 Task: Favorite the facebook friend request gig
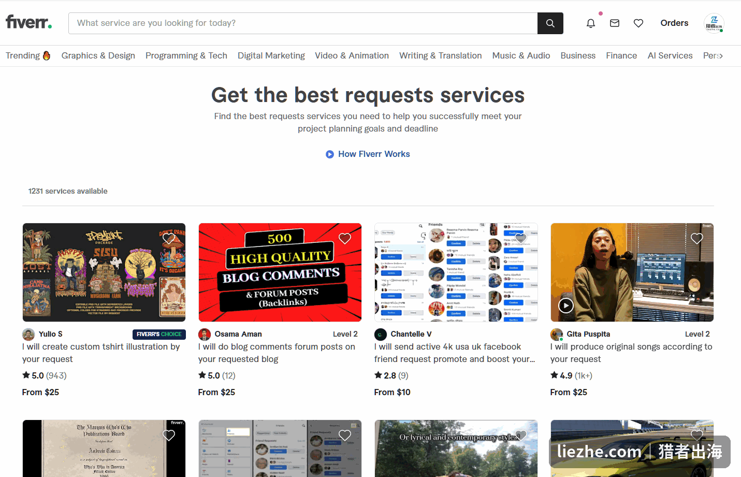tap(521, 238)
